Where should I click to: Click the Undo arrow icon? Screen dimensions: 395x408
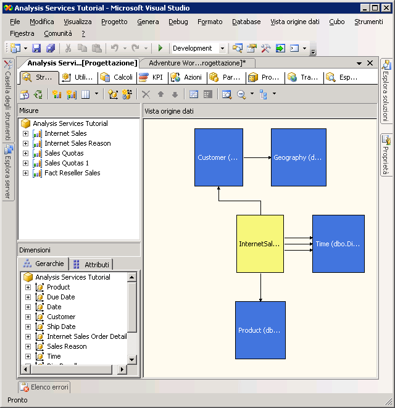click(x=115, y=48)
